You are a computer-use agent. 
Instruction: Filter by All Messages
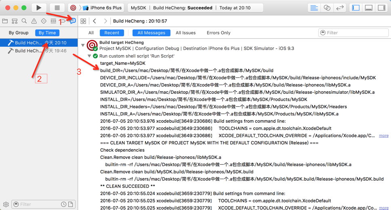(x=151, y=33)
